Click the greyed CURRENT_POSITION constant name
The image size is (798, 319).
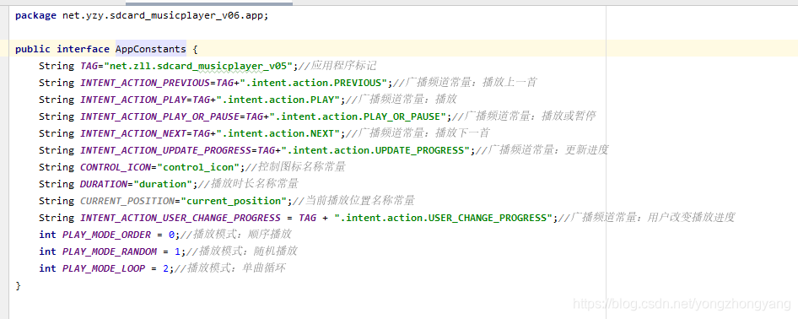coord(127,201)
